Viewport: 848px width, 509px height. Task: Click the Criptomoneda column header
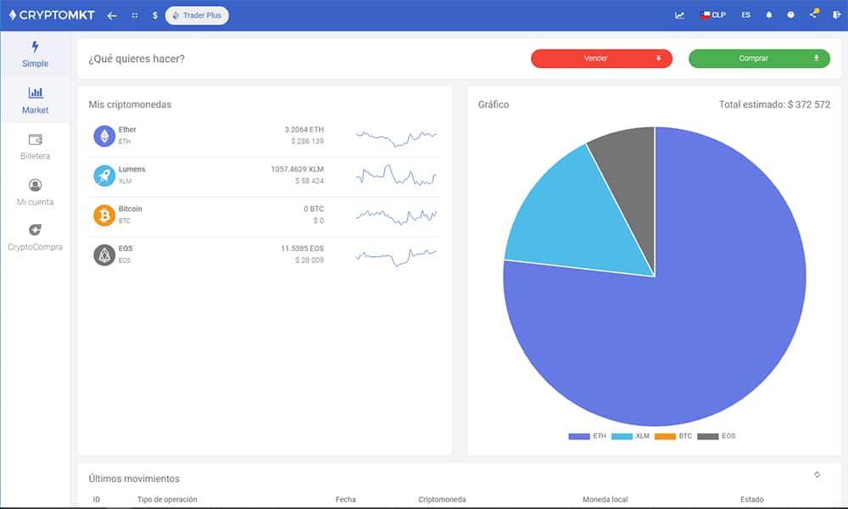pyautogui.click(x=442, y=500)
